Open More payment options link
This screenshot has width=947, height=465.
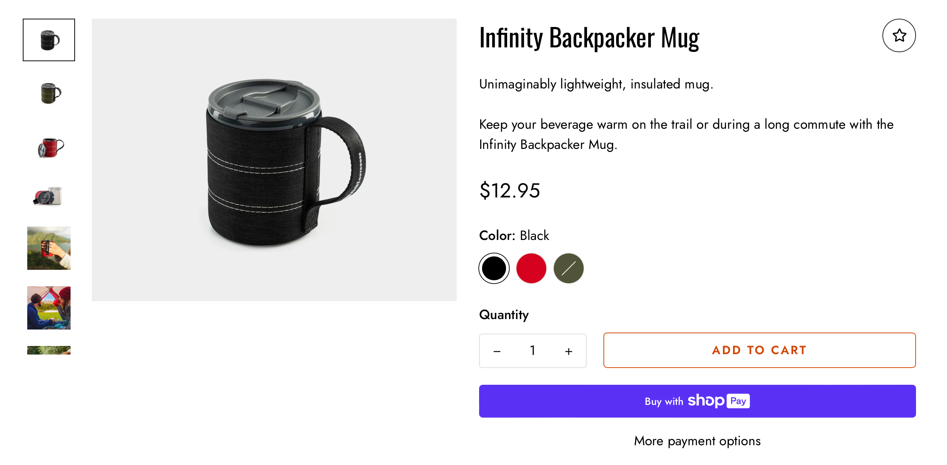click(697, 441)
